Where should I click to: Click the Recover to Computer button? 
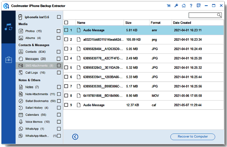[193, 137]
